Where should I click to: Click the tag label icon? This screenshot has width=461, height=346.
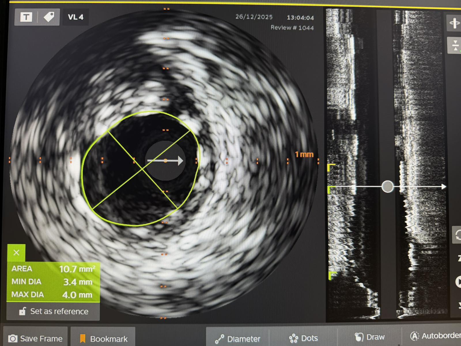(49, 17)
